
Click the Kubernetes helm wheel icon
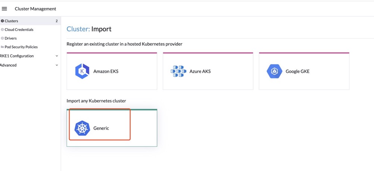[82, 128]
